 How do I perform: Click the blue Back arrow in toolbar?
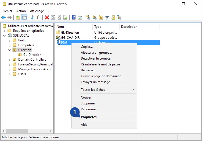click(x=3, y=18)
